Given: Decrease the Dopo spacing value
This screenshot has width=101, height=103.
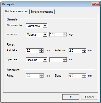Looking at the screenshot, I should (84, 77).
